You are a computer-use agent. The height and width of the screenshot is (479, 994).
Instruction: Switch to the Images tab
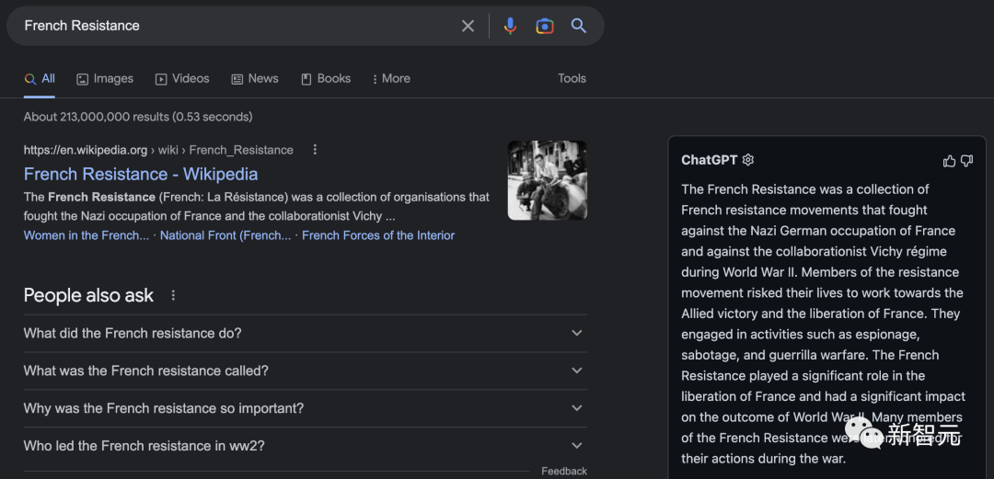click(x=105, y=79)
